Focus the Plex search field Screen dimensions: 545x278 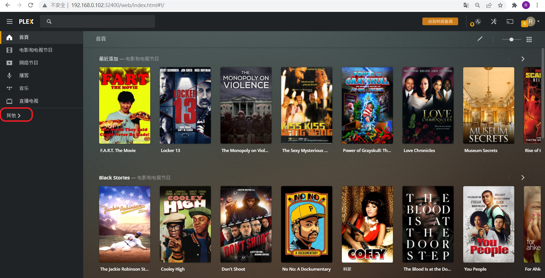(97, 22)
